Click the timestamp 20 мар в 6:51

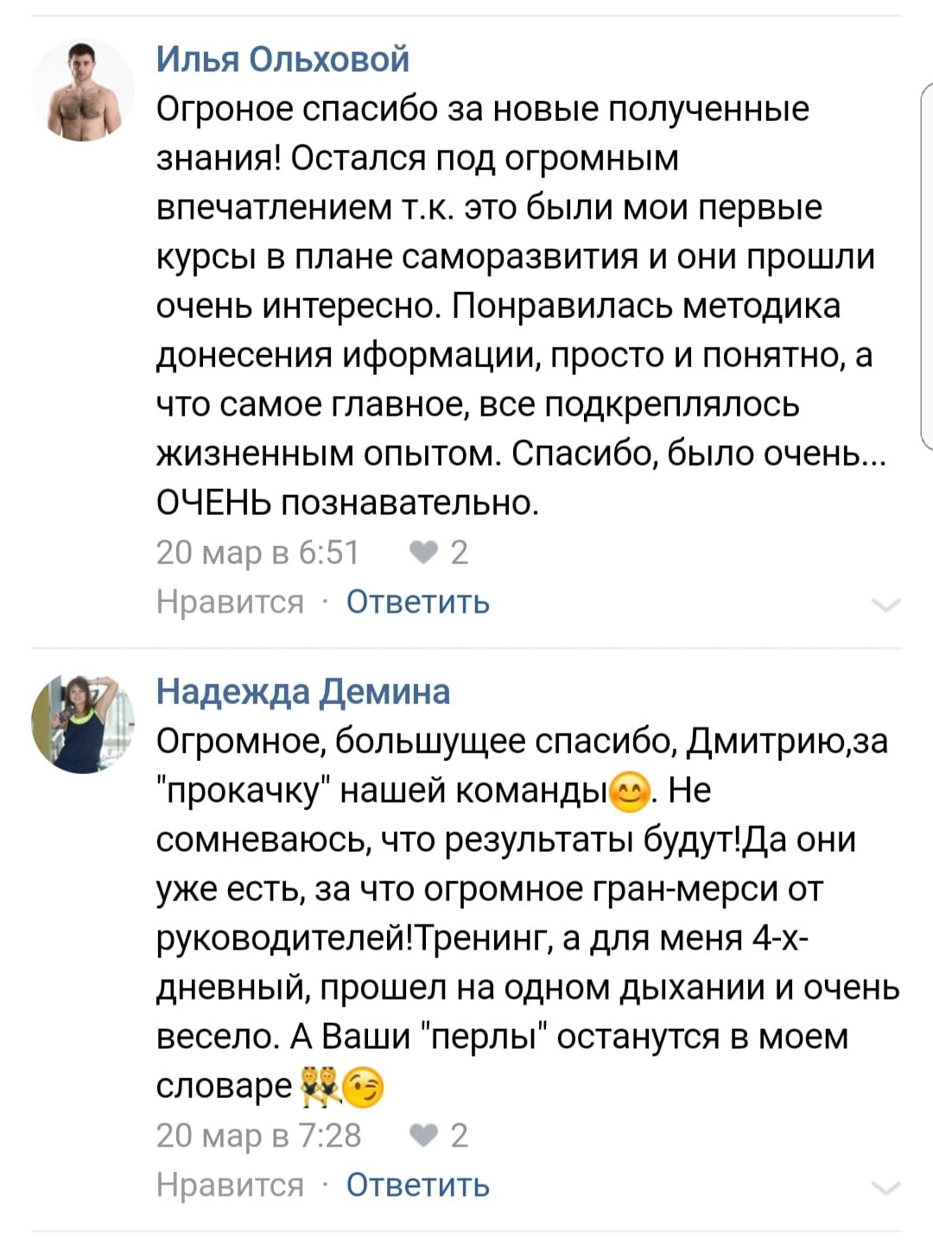click(x=257, y=553)
